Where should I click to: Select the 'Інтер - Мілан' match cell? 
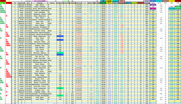[x=40, y=98]
